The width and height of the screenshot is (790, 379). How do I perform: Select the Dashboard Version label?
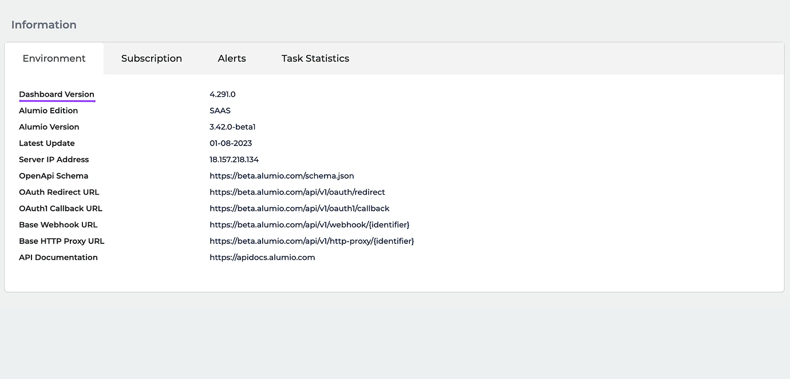coord(57,94)
